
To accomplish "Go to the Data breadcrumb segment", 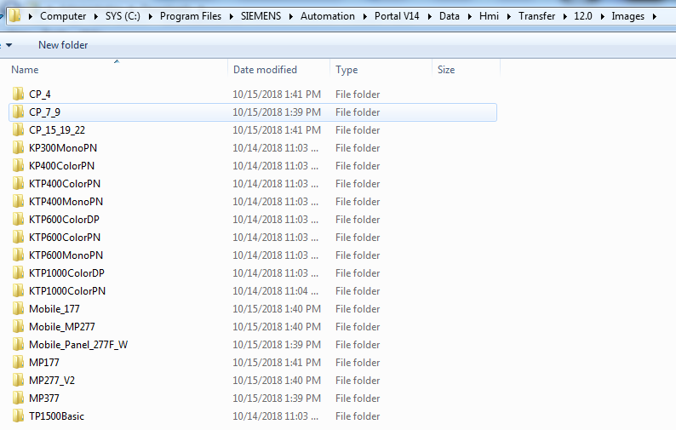I will (450, 16).
